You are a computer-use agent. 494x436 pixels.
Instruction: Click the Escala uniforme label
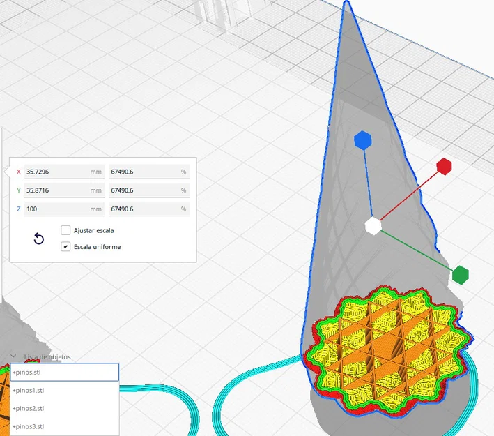tap(97, 247)
